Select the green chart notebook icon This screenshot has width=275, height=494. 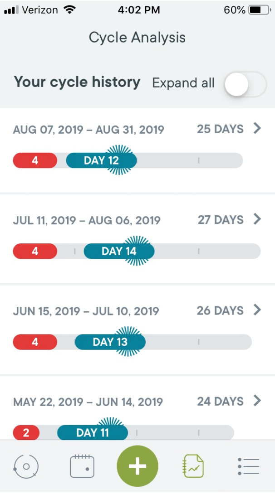click(193, 466)
